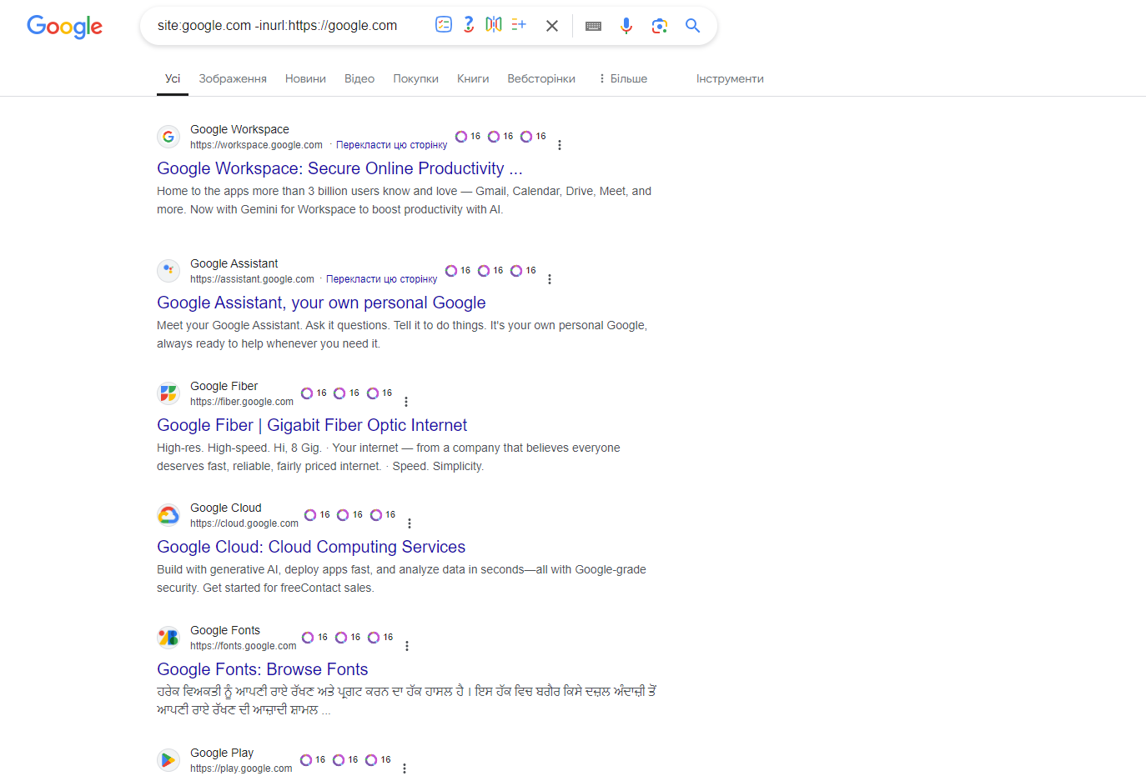Open Інструменти search tools
The width and height of the screenshot is (1146, 776).
click(730, 78)
